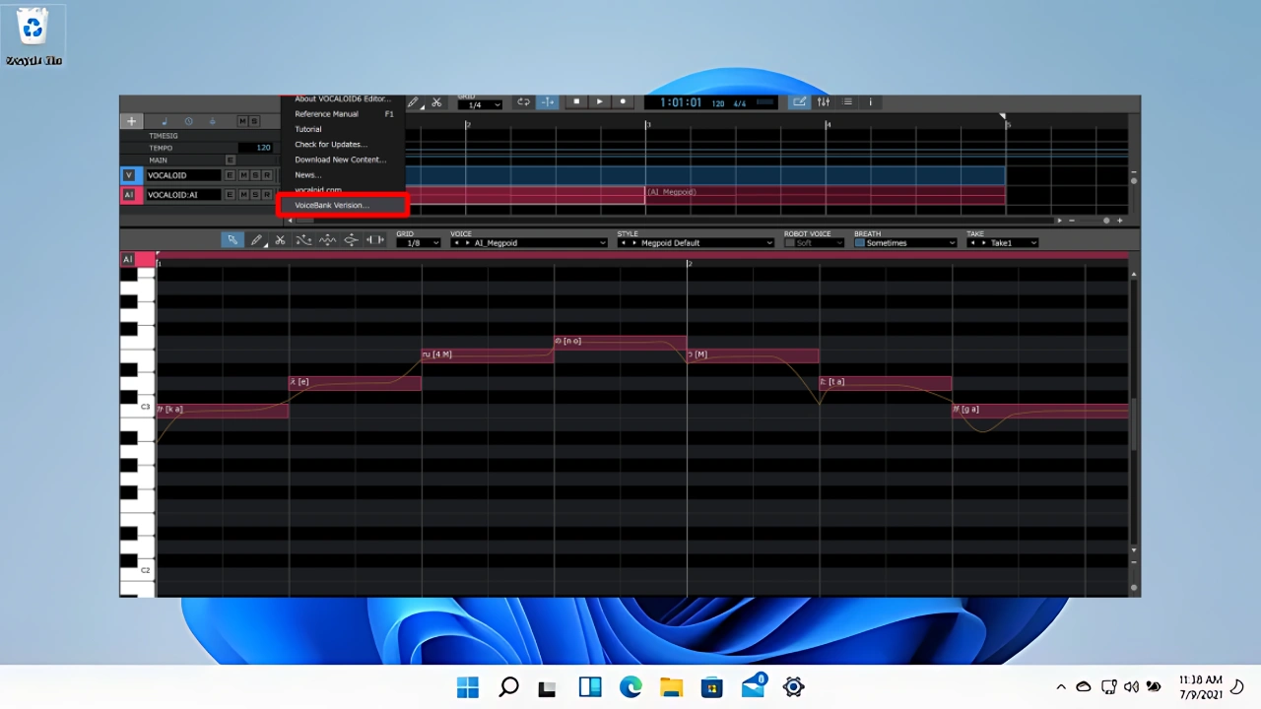The image size is (1261, 709).
Task: Enable the Robot Voice Soft checkbox
Action: point(789,243)
